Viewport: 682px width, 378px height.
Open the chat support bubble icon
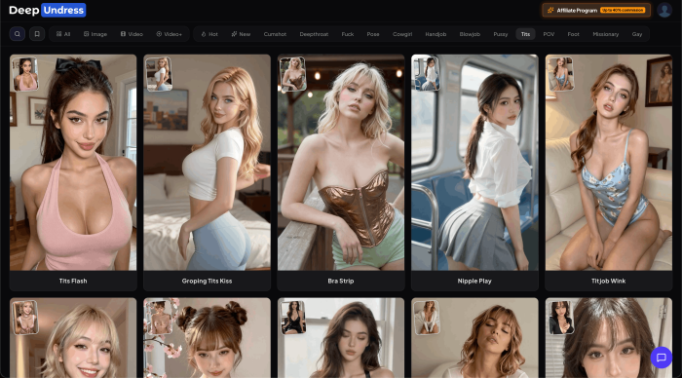click(662, 358)
